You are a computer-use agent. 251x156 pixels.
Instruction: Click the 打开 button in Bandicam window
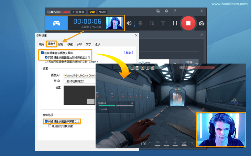(x=189, y=62)
